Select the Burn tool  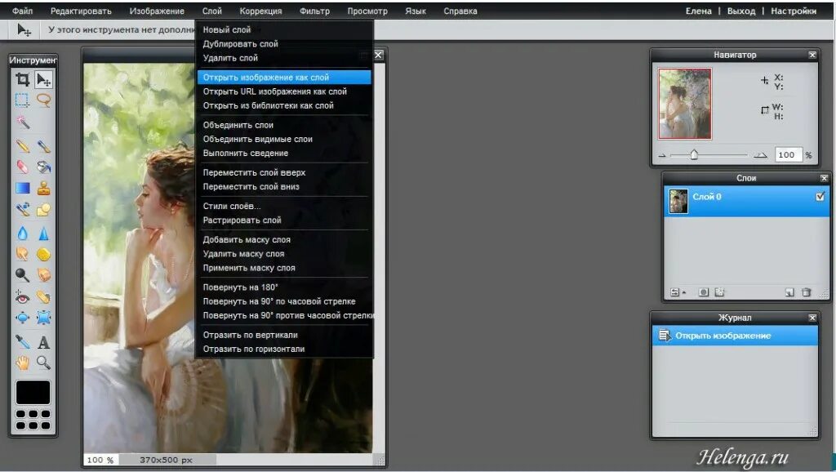pos(43,274)
